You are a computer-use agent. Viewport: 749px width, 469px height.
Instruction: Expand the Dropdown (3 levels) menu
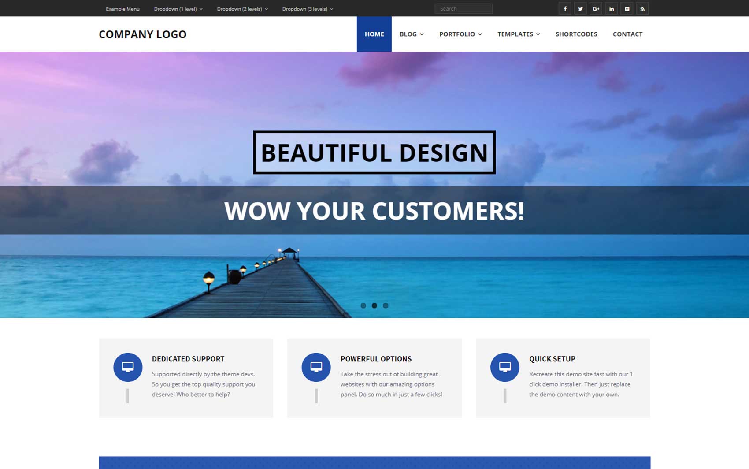(308, 9)
